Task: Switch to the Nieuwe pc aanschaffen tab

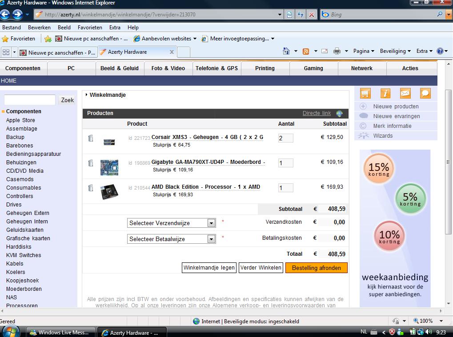Action: point(57,52)
